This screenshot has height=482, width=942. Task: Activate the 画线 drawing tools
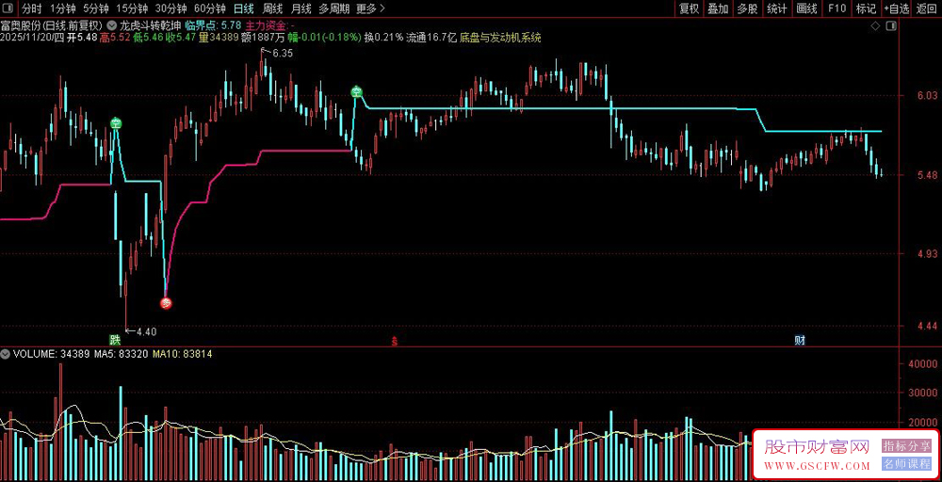[x=806, y=8]
